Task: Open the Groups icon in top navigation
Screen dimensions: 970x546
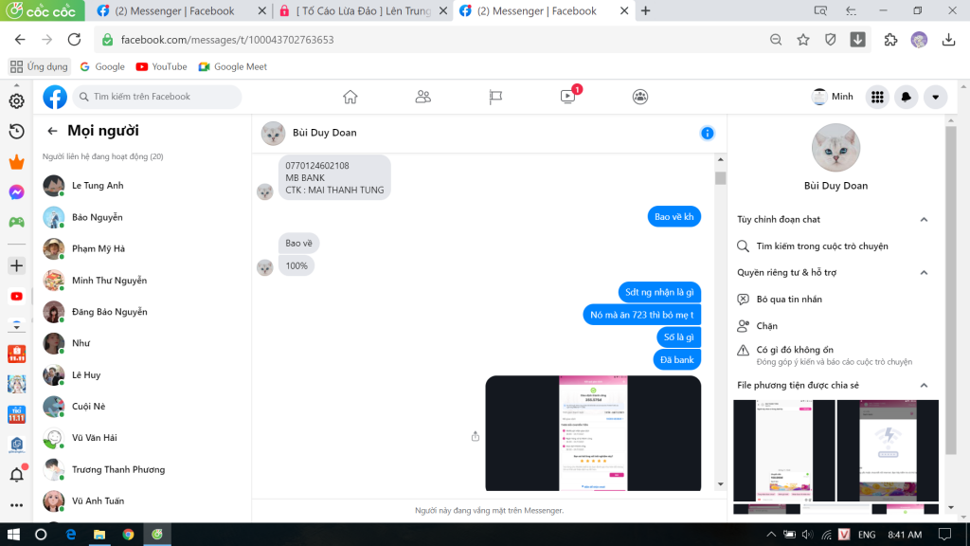Action: (640, 97)
